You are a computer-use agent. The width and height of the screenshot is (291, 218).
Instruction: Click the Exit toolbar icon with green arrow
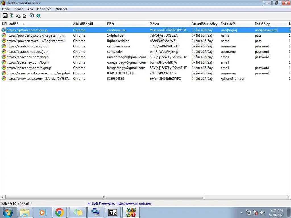38,16
